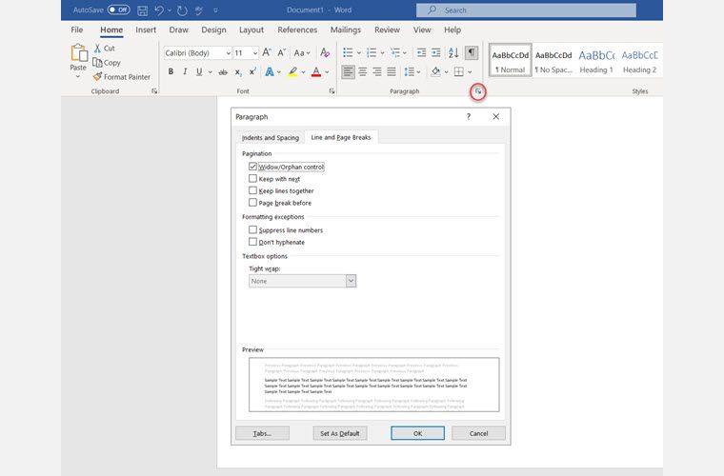
Task: Expand the font size dropdown
Action: pos(253,53)
